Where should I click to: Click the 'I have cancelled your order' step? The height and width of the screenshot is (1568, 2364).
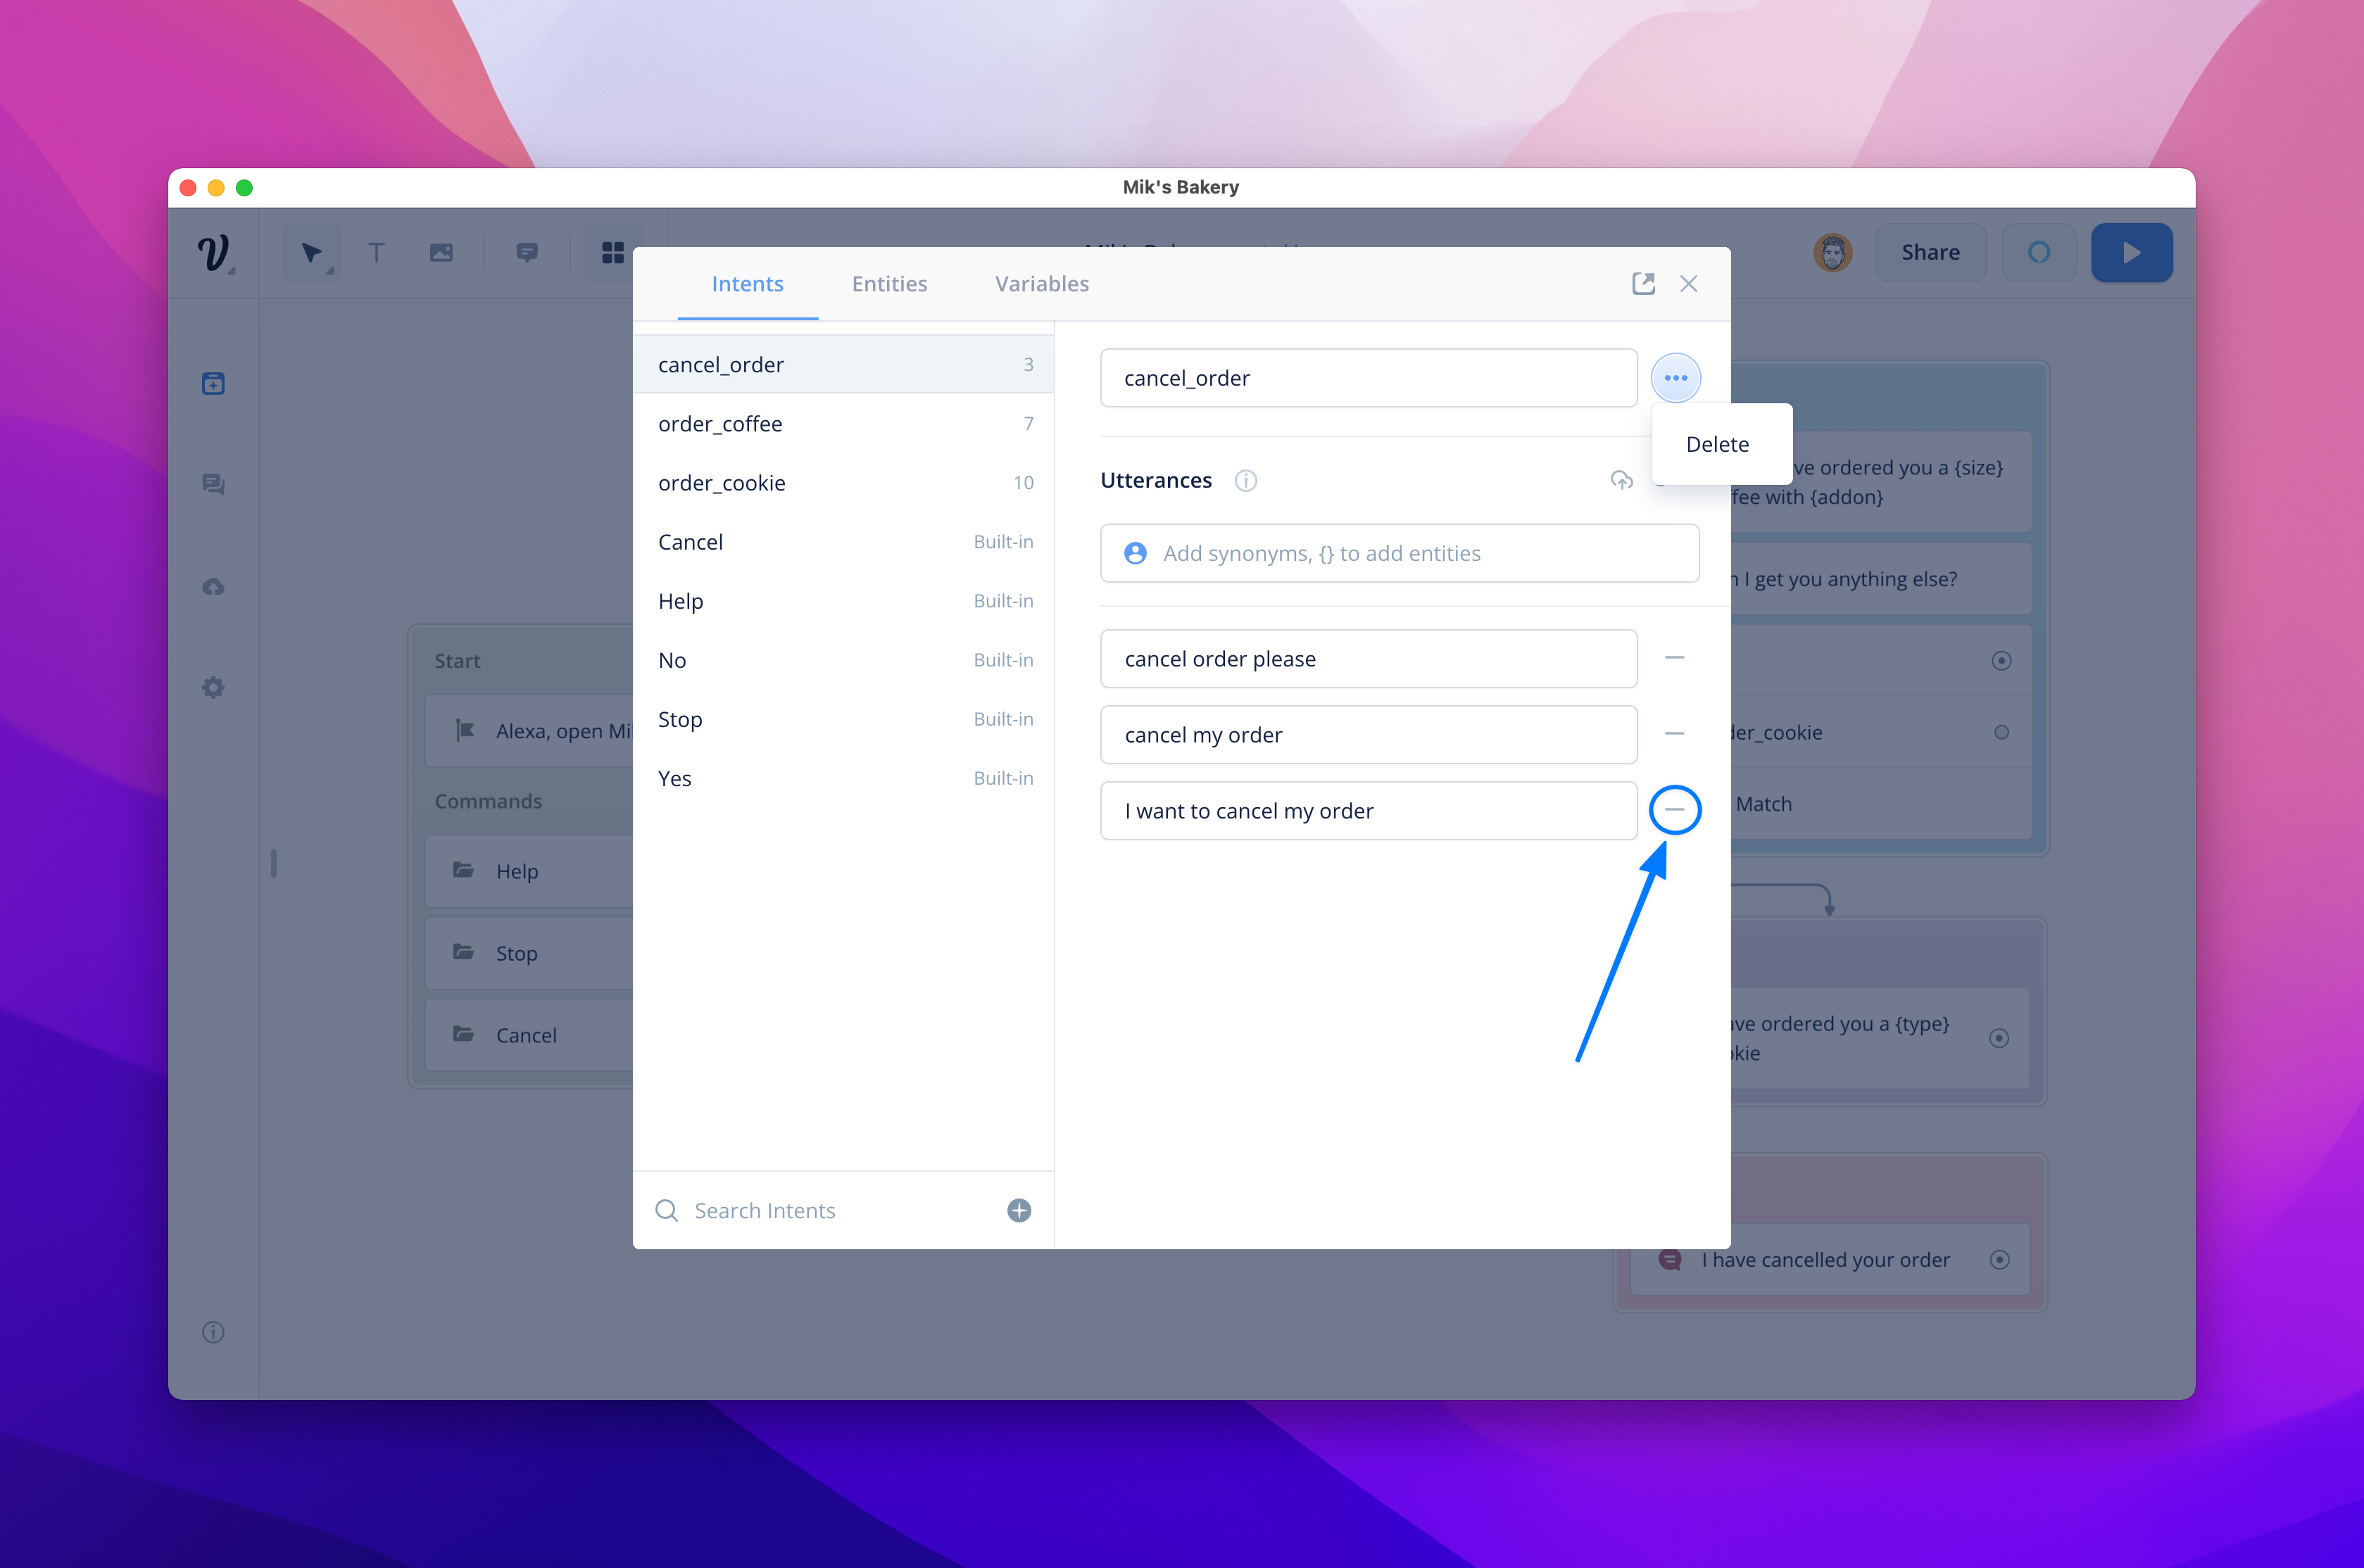(x=1830, y=1260)
